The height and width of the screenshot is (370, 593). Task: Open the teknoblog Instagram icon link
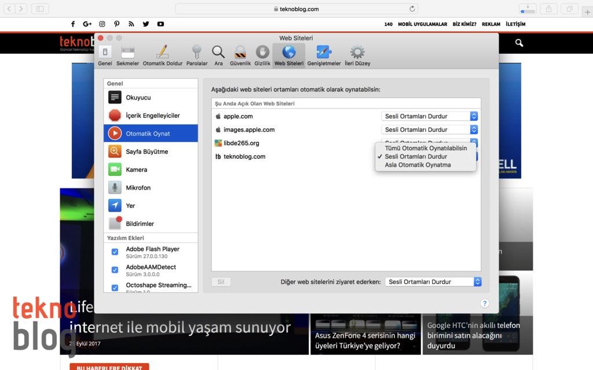tap(102, 24)
